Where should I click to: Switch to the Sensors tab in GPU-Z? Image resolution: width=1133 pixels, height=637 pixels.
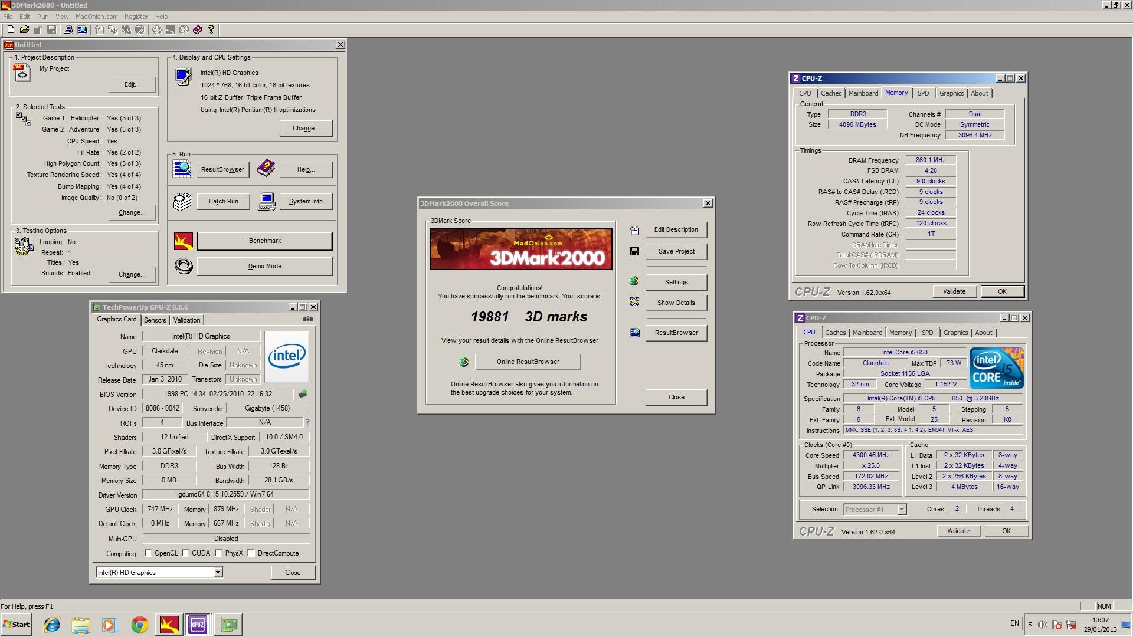tap(155, 320)
